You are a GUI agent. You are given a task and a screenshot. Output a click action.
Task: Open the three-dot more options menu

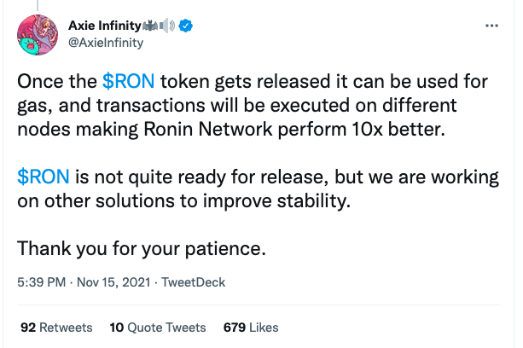click(x=491, y=26)
